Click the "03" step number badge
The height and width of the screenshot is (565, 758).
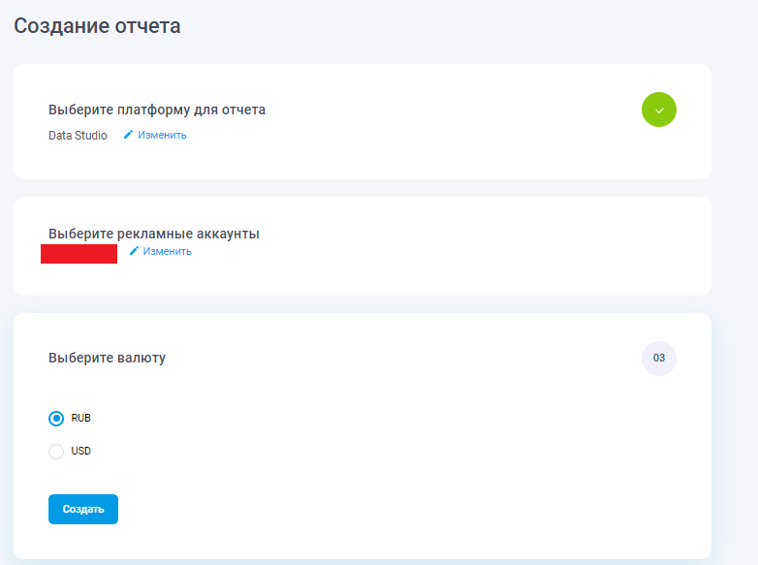(659, 358)
